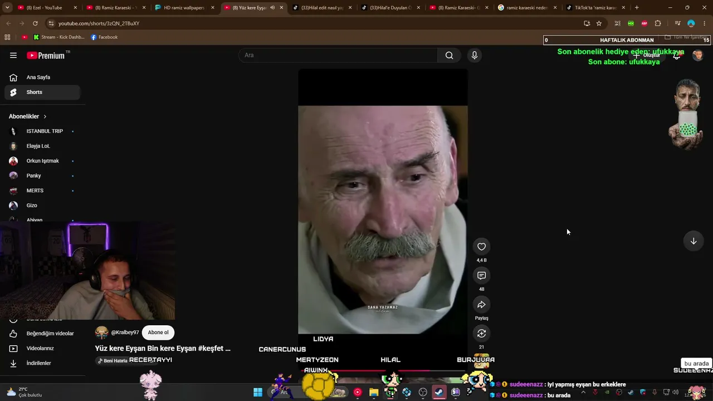Open the Ana Sayfa home page

point(42,77)
